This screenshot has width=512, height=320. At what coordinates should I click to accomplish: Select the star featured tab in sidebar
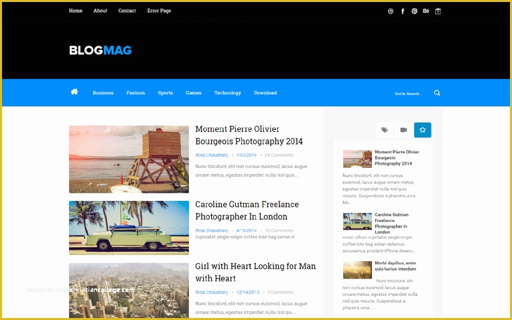point(422,130)
